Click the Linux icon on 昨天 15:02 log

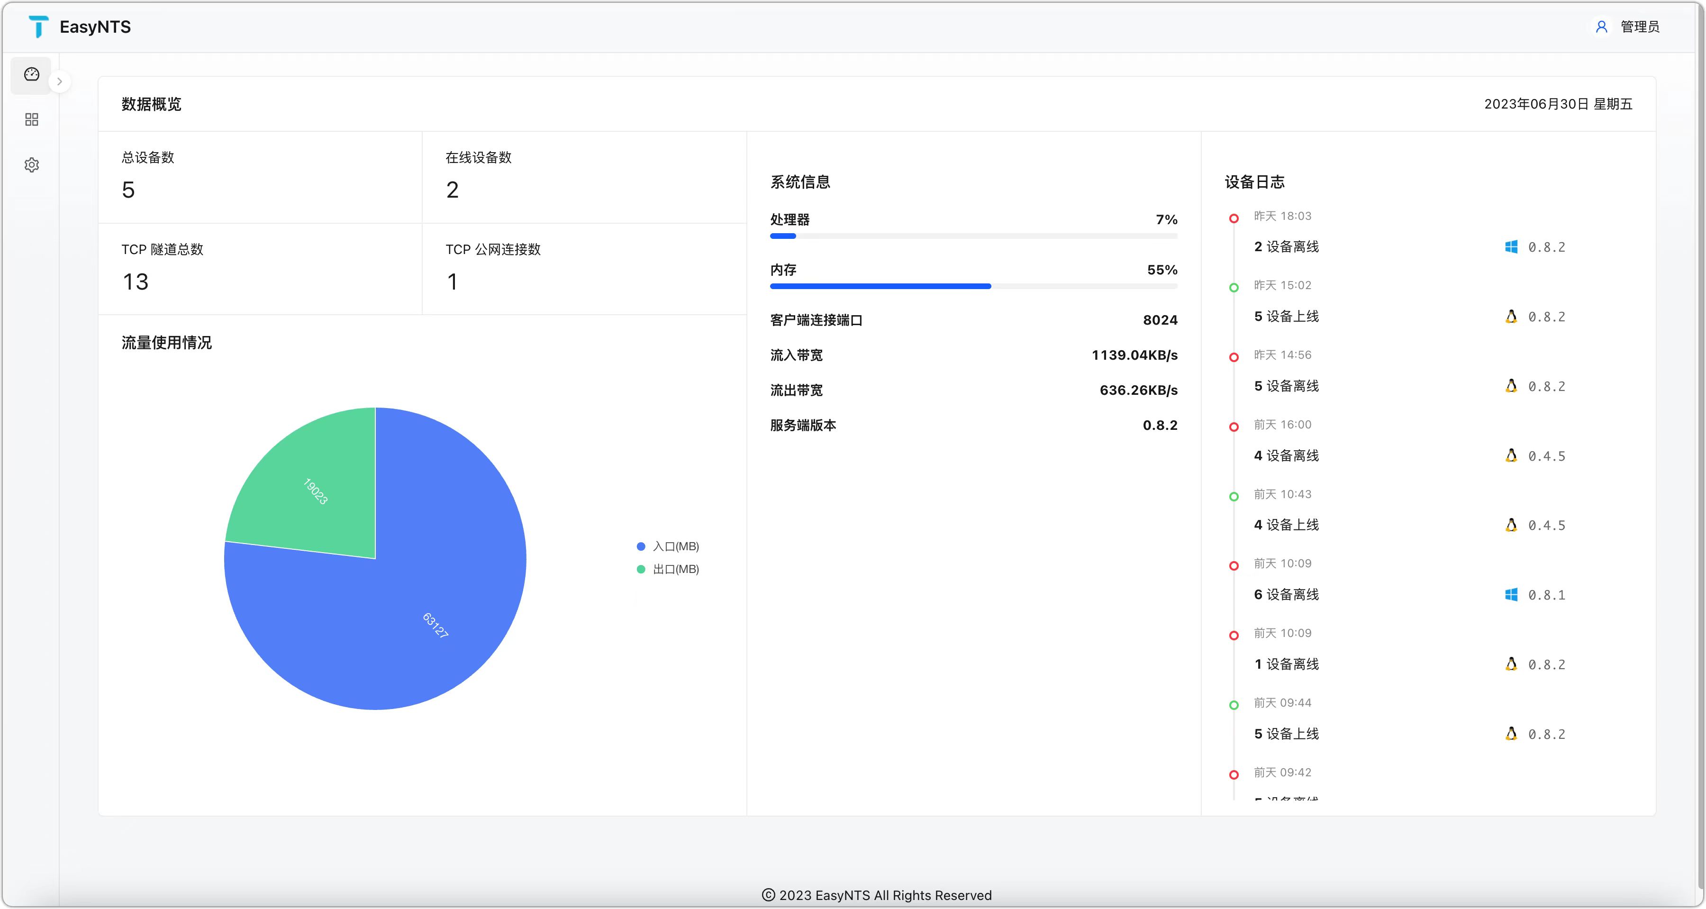[1511, 316]
